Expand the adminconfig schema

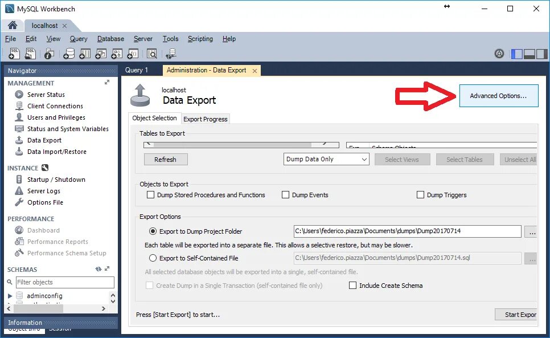point(10,296)
